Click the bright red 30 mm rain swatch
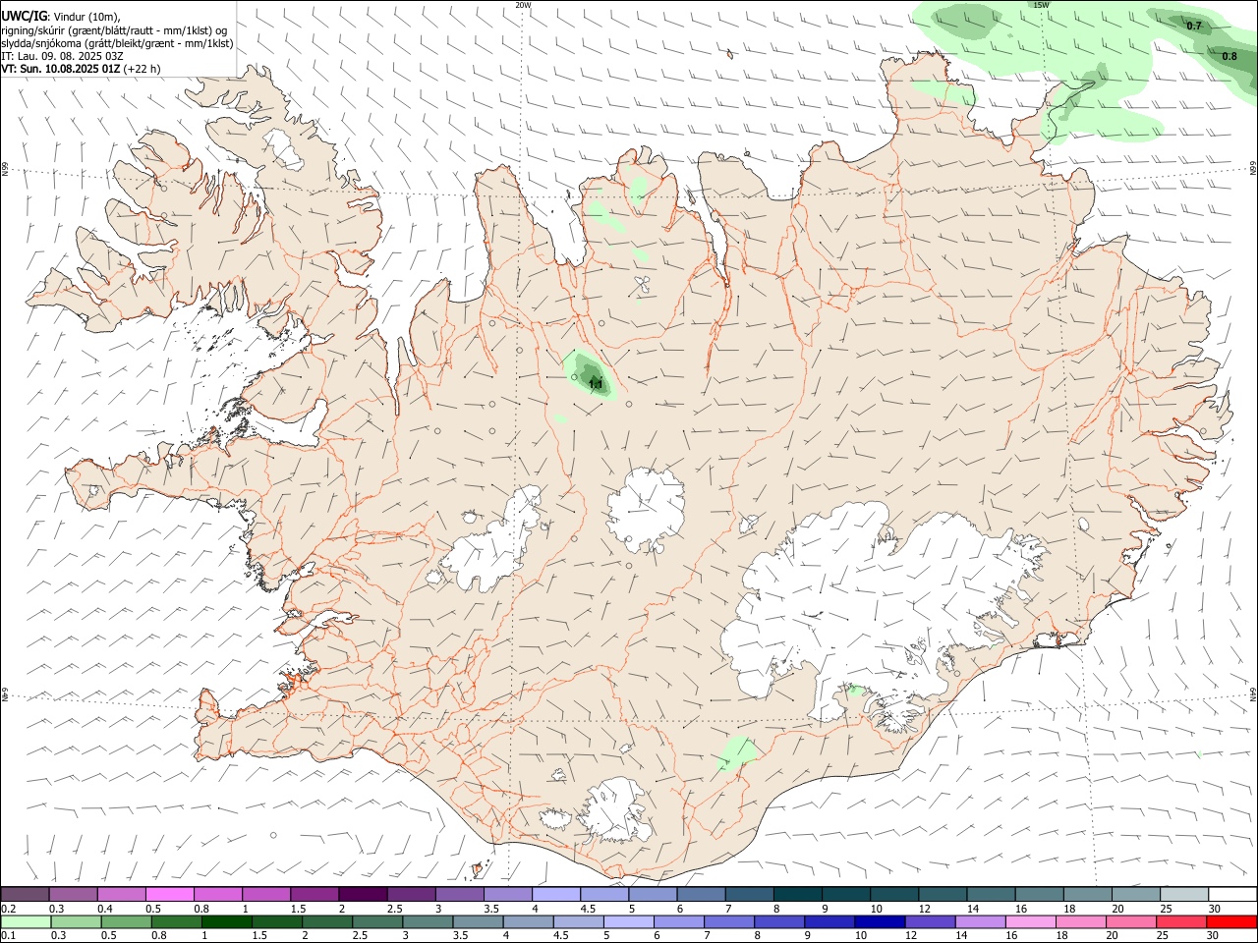Viewport: 1258px width, 943px height. (x=1231, y=922)
